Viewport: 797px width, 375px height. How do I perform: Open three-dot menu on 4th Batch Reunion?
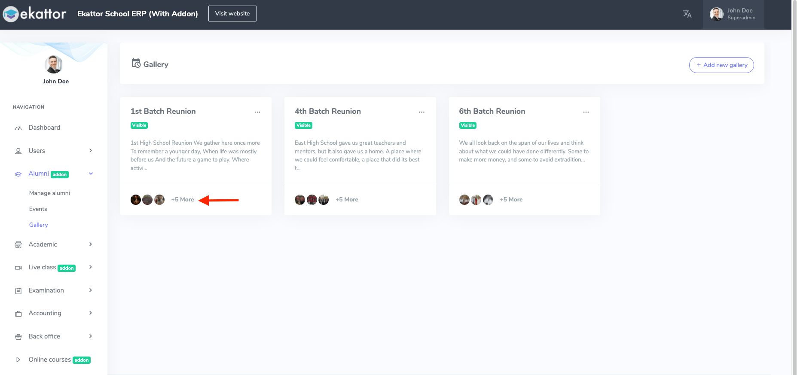[x=421, y=112]
